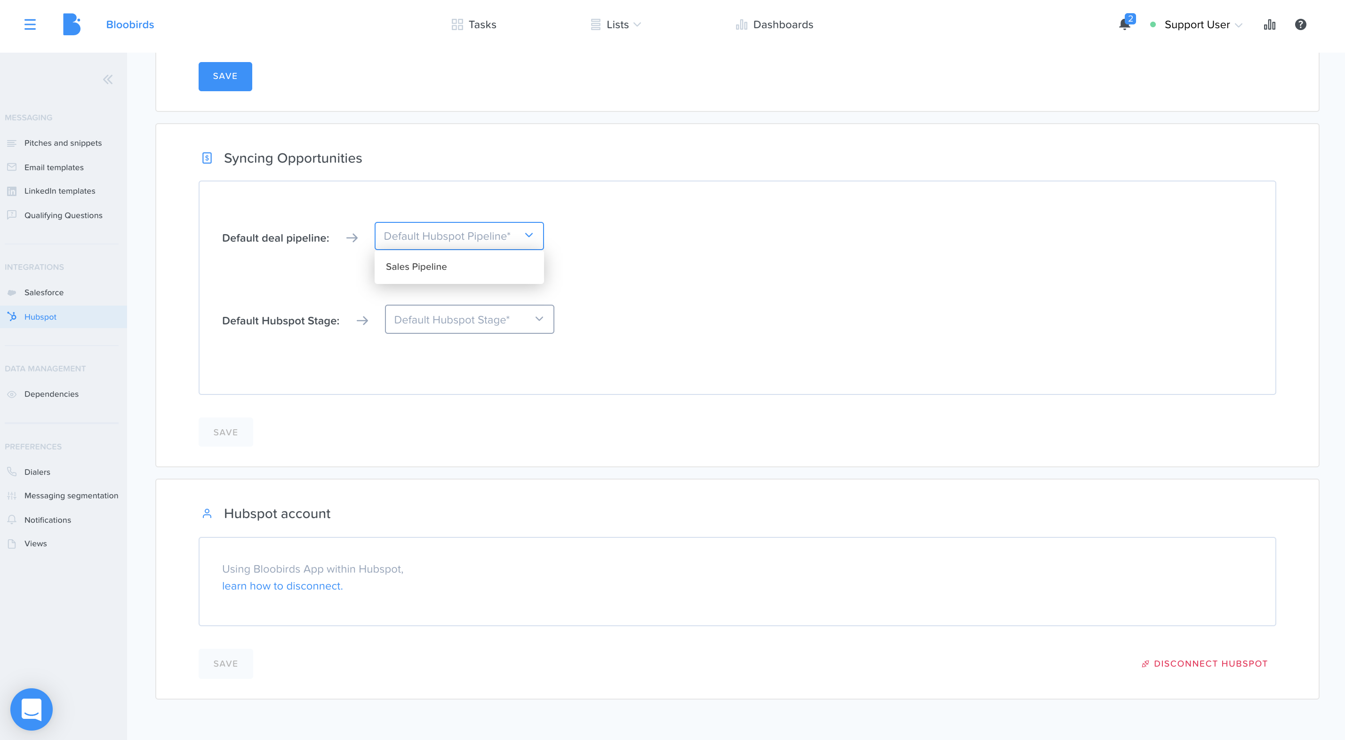1345x740 pixels.
Task: Click the Hubspot sidebar icon
Action: pyautogui.click(x=11, y=316)
